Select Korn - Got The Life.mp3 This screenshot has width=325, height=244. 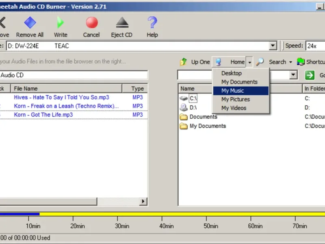click(x=43, y=115)
